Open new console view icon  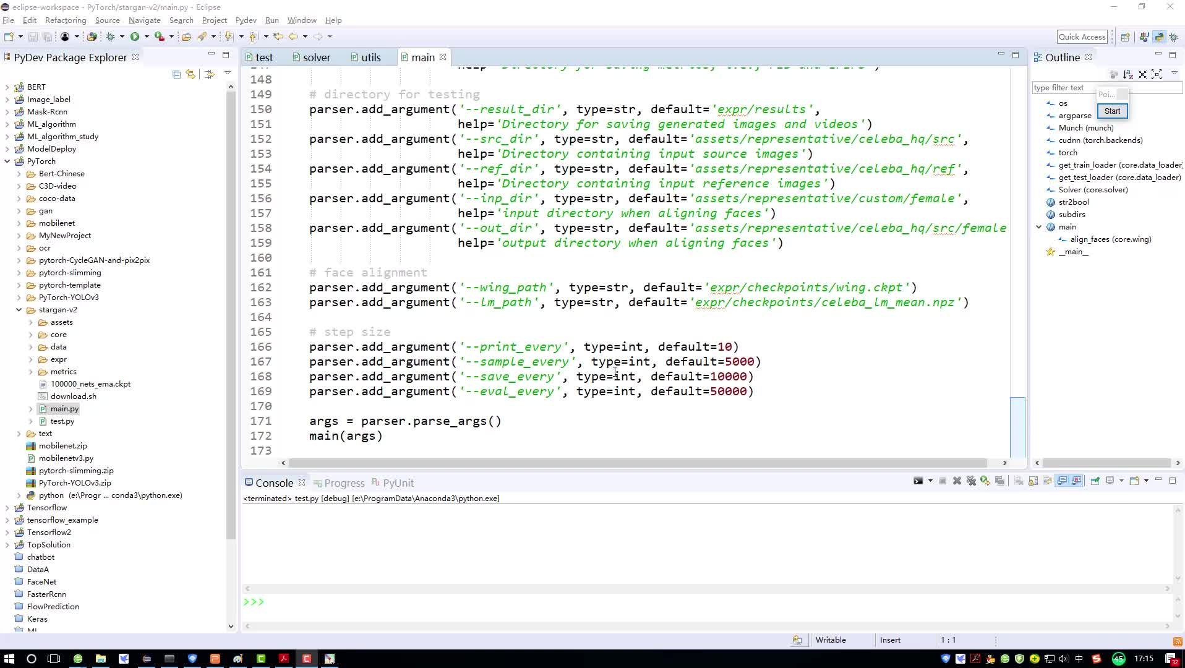[x=1134, y=481]
